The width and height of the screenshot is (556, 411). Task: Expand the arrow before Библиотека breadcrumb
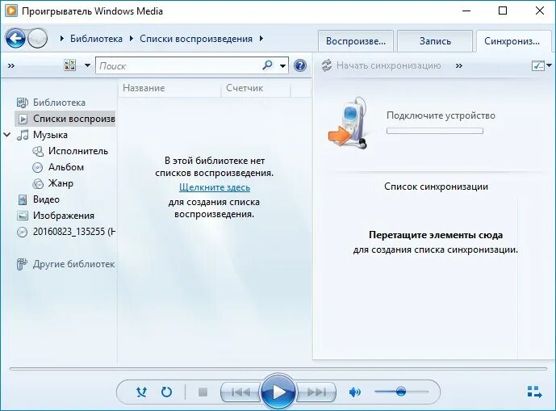tap(61, 38)
